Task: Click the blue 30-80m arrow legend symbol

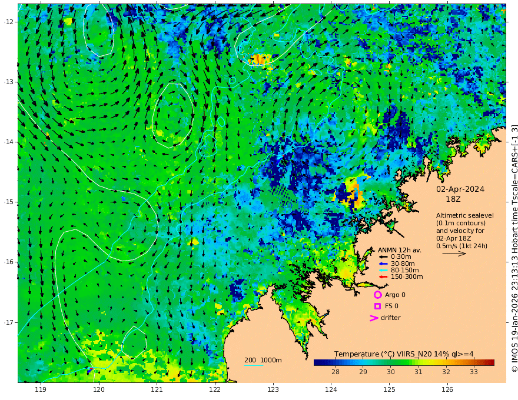Action: coord(383,264)
